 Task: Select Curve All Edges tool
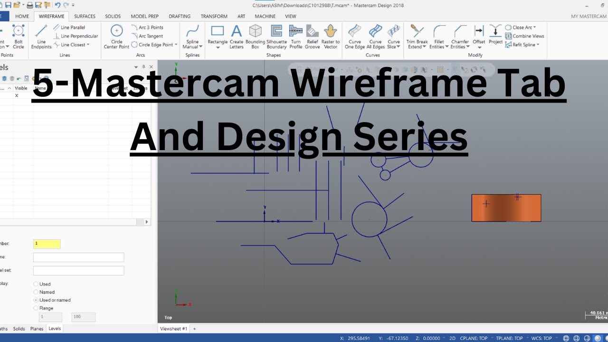375,37
